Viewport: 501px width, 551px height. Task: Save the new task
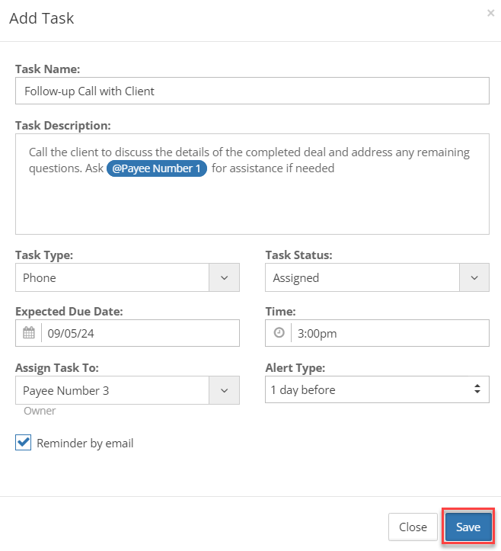[x=468, y=527]
